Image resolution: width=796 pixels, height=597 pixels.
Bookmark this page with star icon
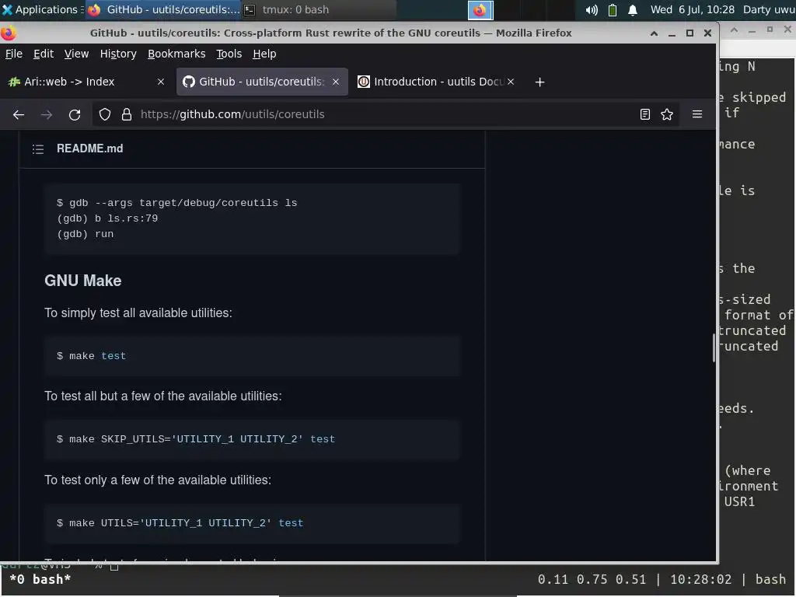coord(667,115)
